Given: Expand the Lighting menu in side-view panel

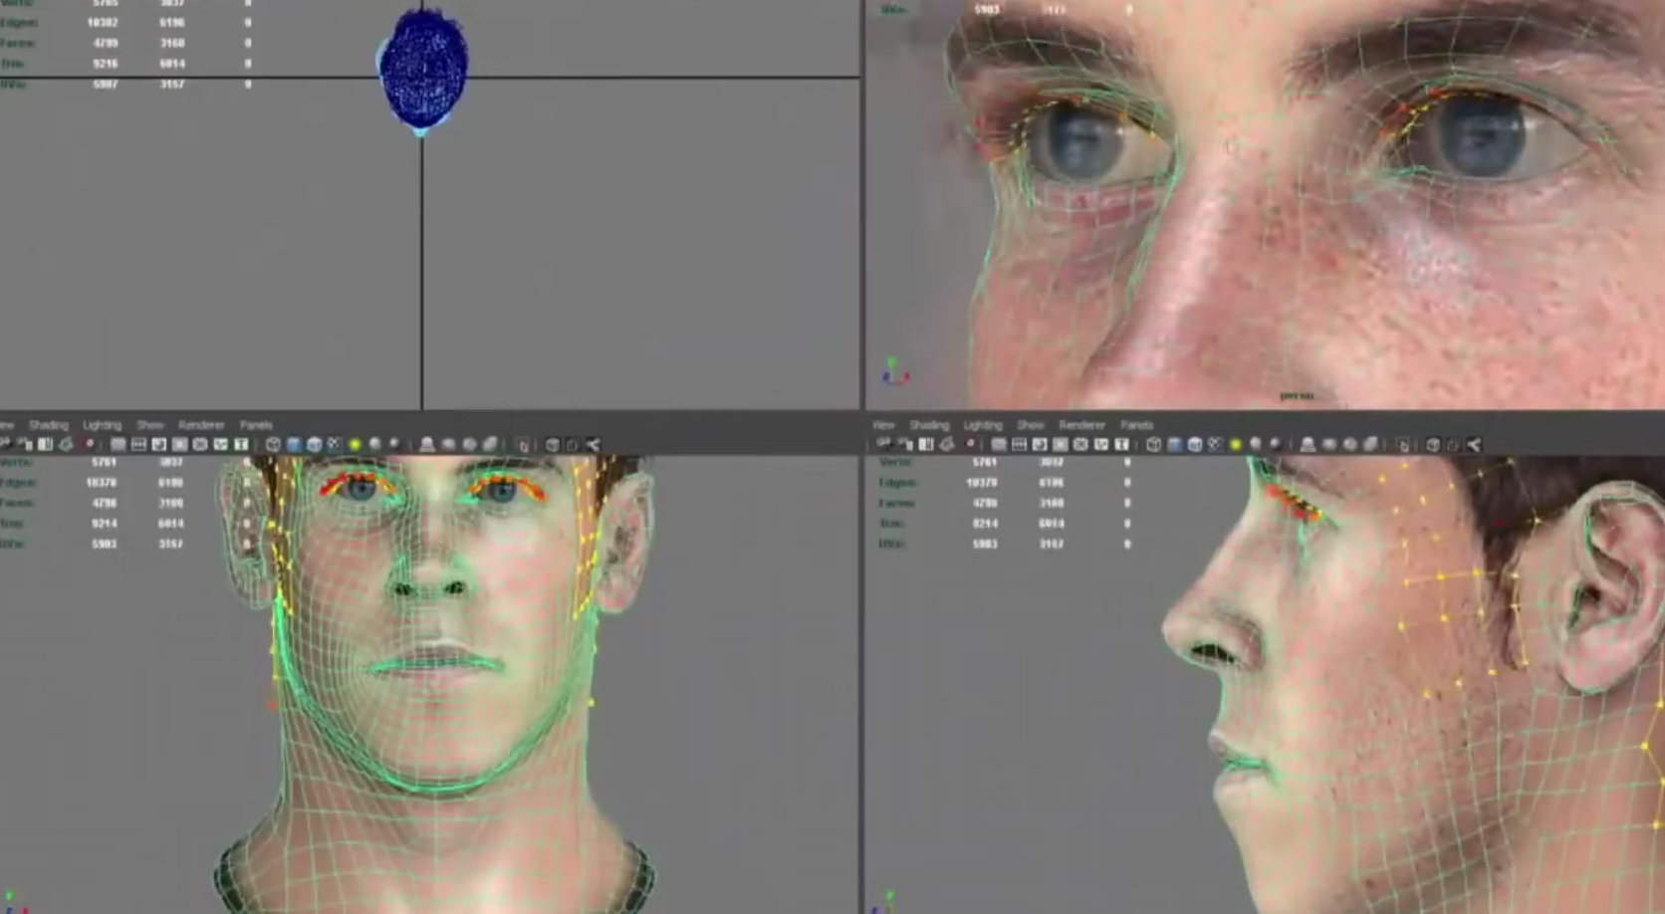Looking at the screenshot, I should pos(982,425).
